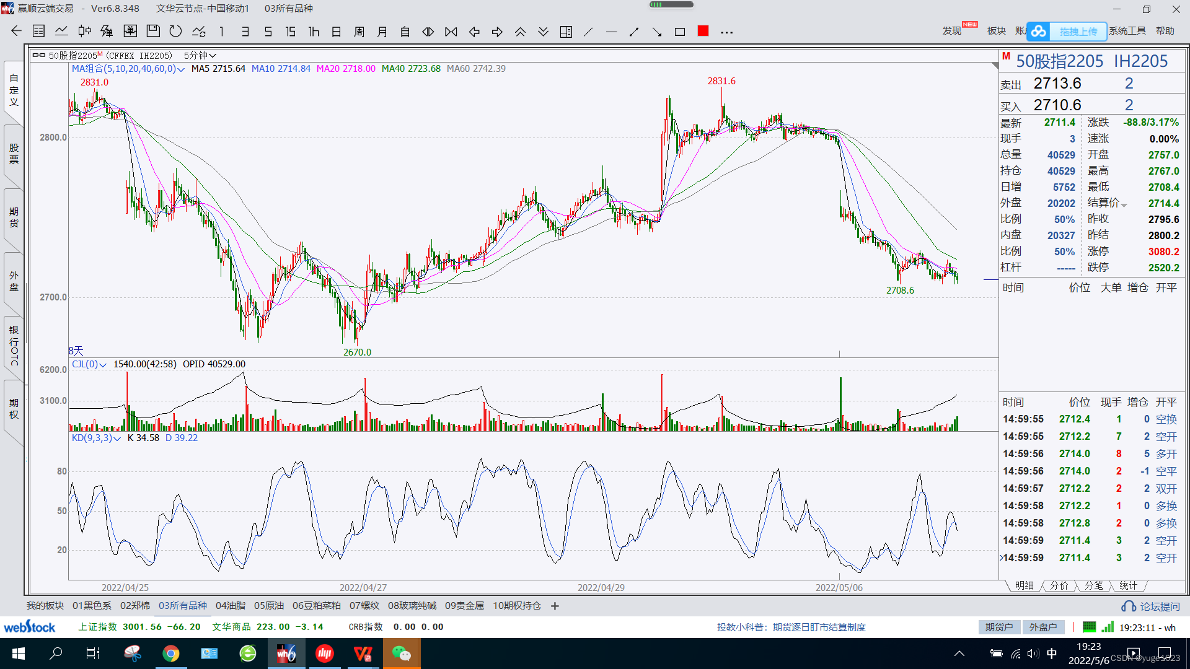Click the 拖拽上传 cloud upload button
1190x669 pixels.
click(1067, 32)
